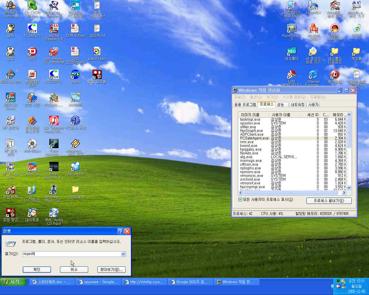The height and width of the screenshot is (295, 369).
Task: Switch to the 성능 (Performance) tab
Action: pyautogui.click(x=280, y=105)
